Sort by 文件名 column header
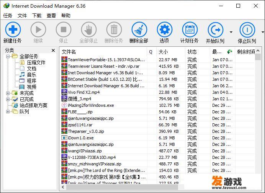This screenshot has width=265, height=193. 103,52
